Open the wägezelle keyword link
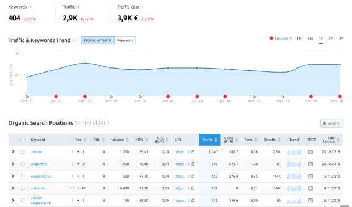Viewport: 352px width, 207px height. coord(39,164)
